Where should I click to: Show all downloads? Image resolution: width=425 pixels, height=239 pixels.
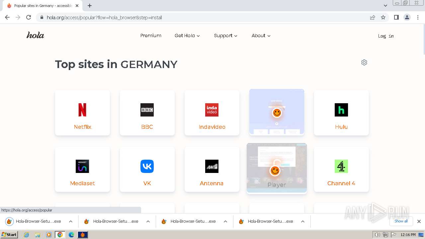[401, 221]
